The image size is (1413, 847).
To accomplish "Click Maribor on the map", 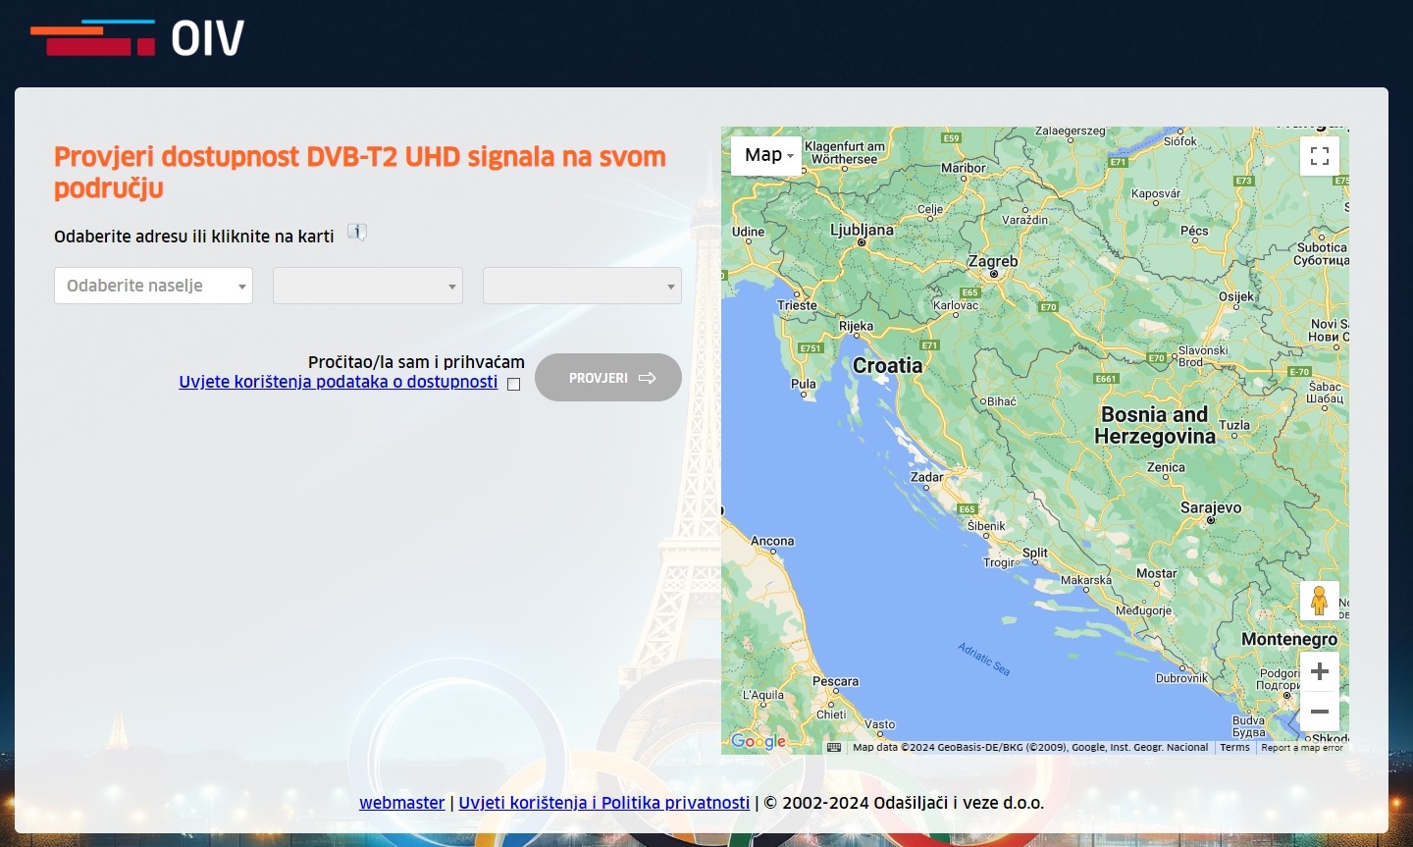I will 964,168.
